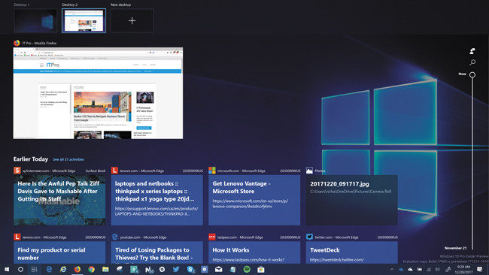Click the splinternews.com S site icon
The height and width of the screenshot is (275, 489).
[x=17, y=171]
